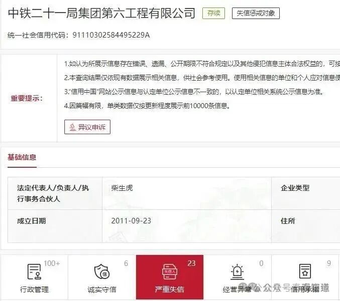Viewport: 340px width, 301px height.
Task: Select the 经营异常 tab label
Action: pos(237,289)
